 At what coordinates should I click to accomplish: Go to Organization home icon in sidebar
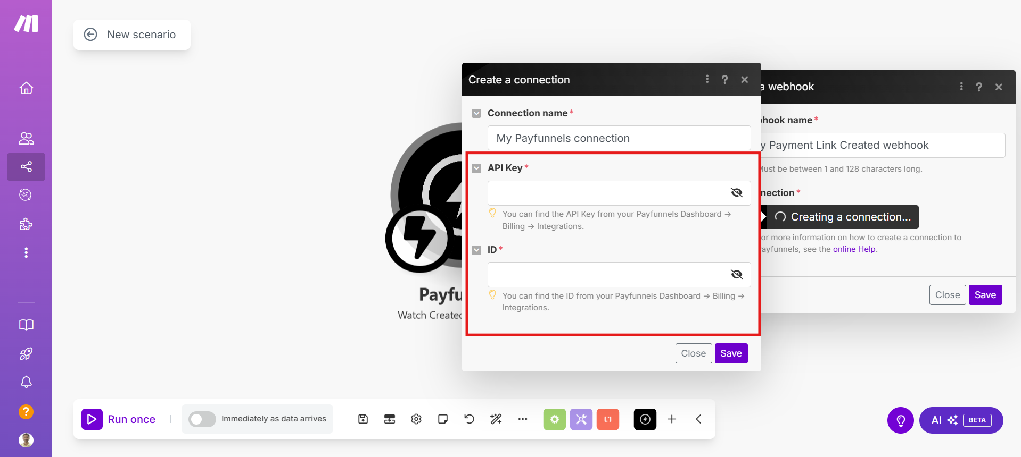26,88
